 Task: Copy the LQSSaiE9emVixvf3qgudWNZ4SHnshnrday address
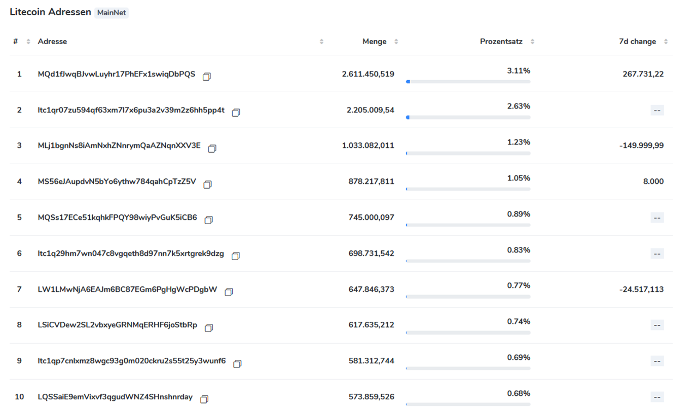tap(204, 399)
